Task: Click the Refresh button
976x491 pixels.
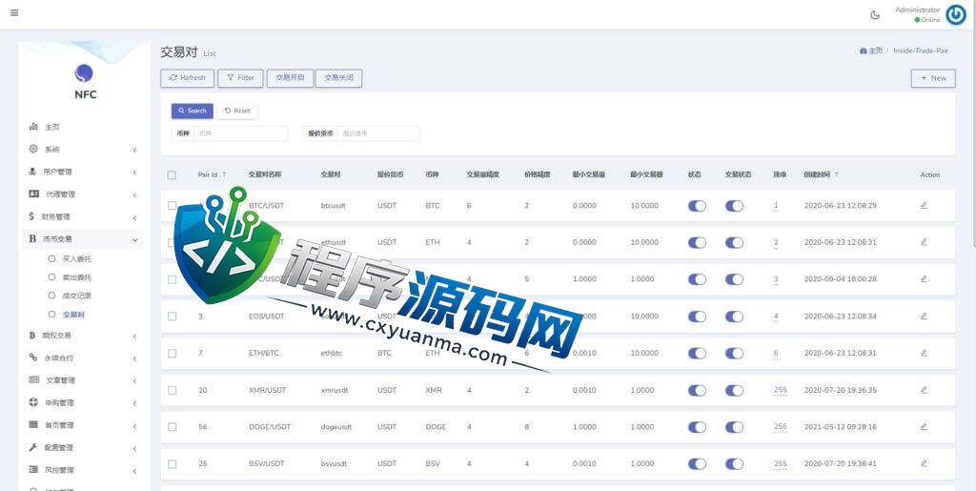Action: pyautogui.click(x=188, y=78)
